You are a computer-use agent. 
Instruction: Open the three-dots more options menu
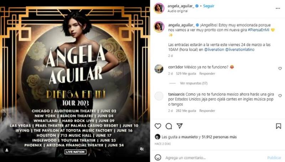[x=278, y=8]
